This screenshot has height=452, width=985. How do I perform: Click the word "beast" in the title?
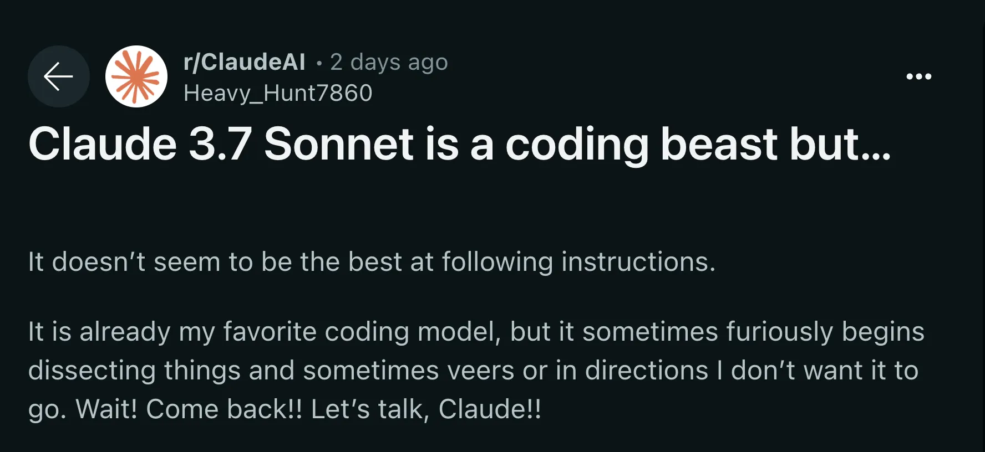[719, 144]
